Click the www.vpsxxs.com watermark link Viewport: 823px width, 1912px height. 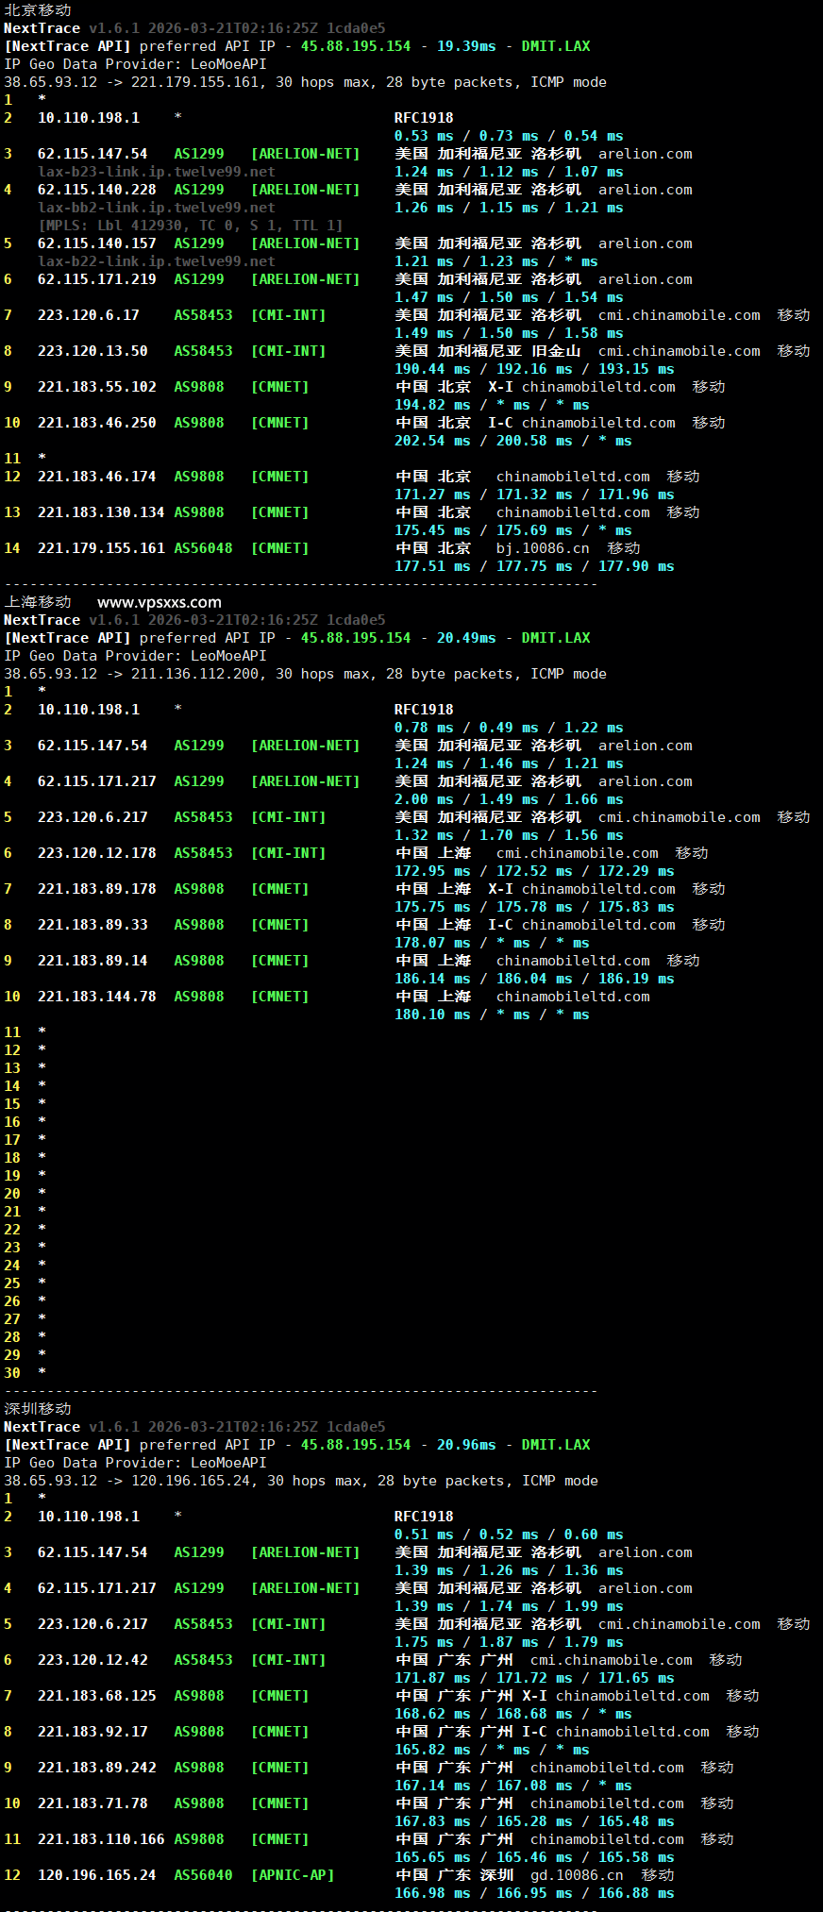tap(159, 602)
